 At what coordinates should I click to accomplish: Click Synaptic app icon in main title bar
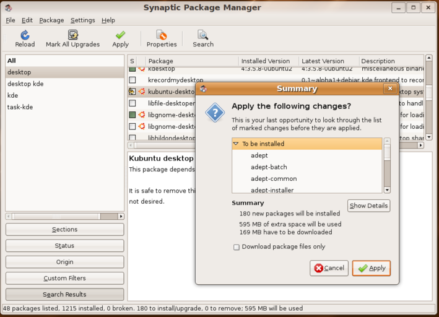[9, 7]
